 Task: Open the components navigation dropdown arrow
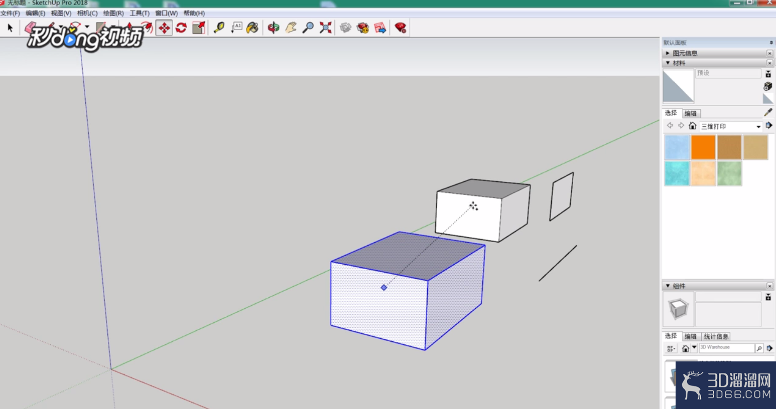[x=694, y=347]
